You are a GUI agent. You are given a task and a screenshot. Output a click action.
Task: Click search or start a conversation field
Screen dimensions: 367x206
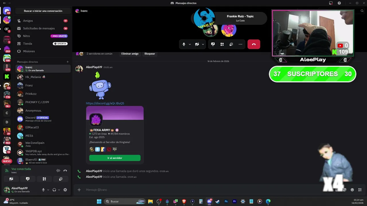point(43,11)
